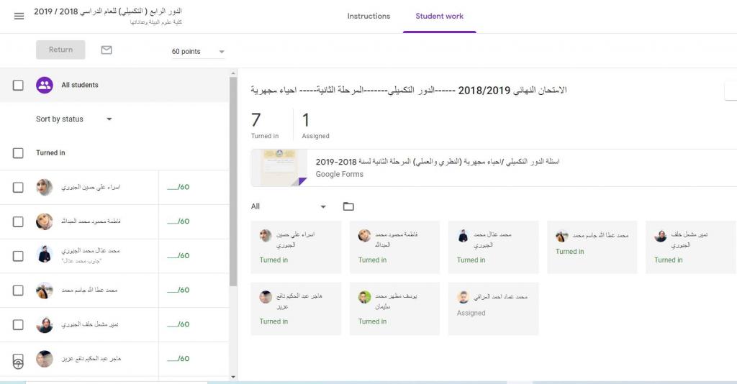The width and height of the screenshot is (737, 384).
Task: Click the accessibility icon at bottom left
Action: click(18, 363)
